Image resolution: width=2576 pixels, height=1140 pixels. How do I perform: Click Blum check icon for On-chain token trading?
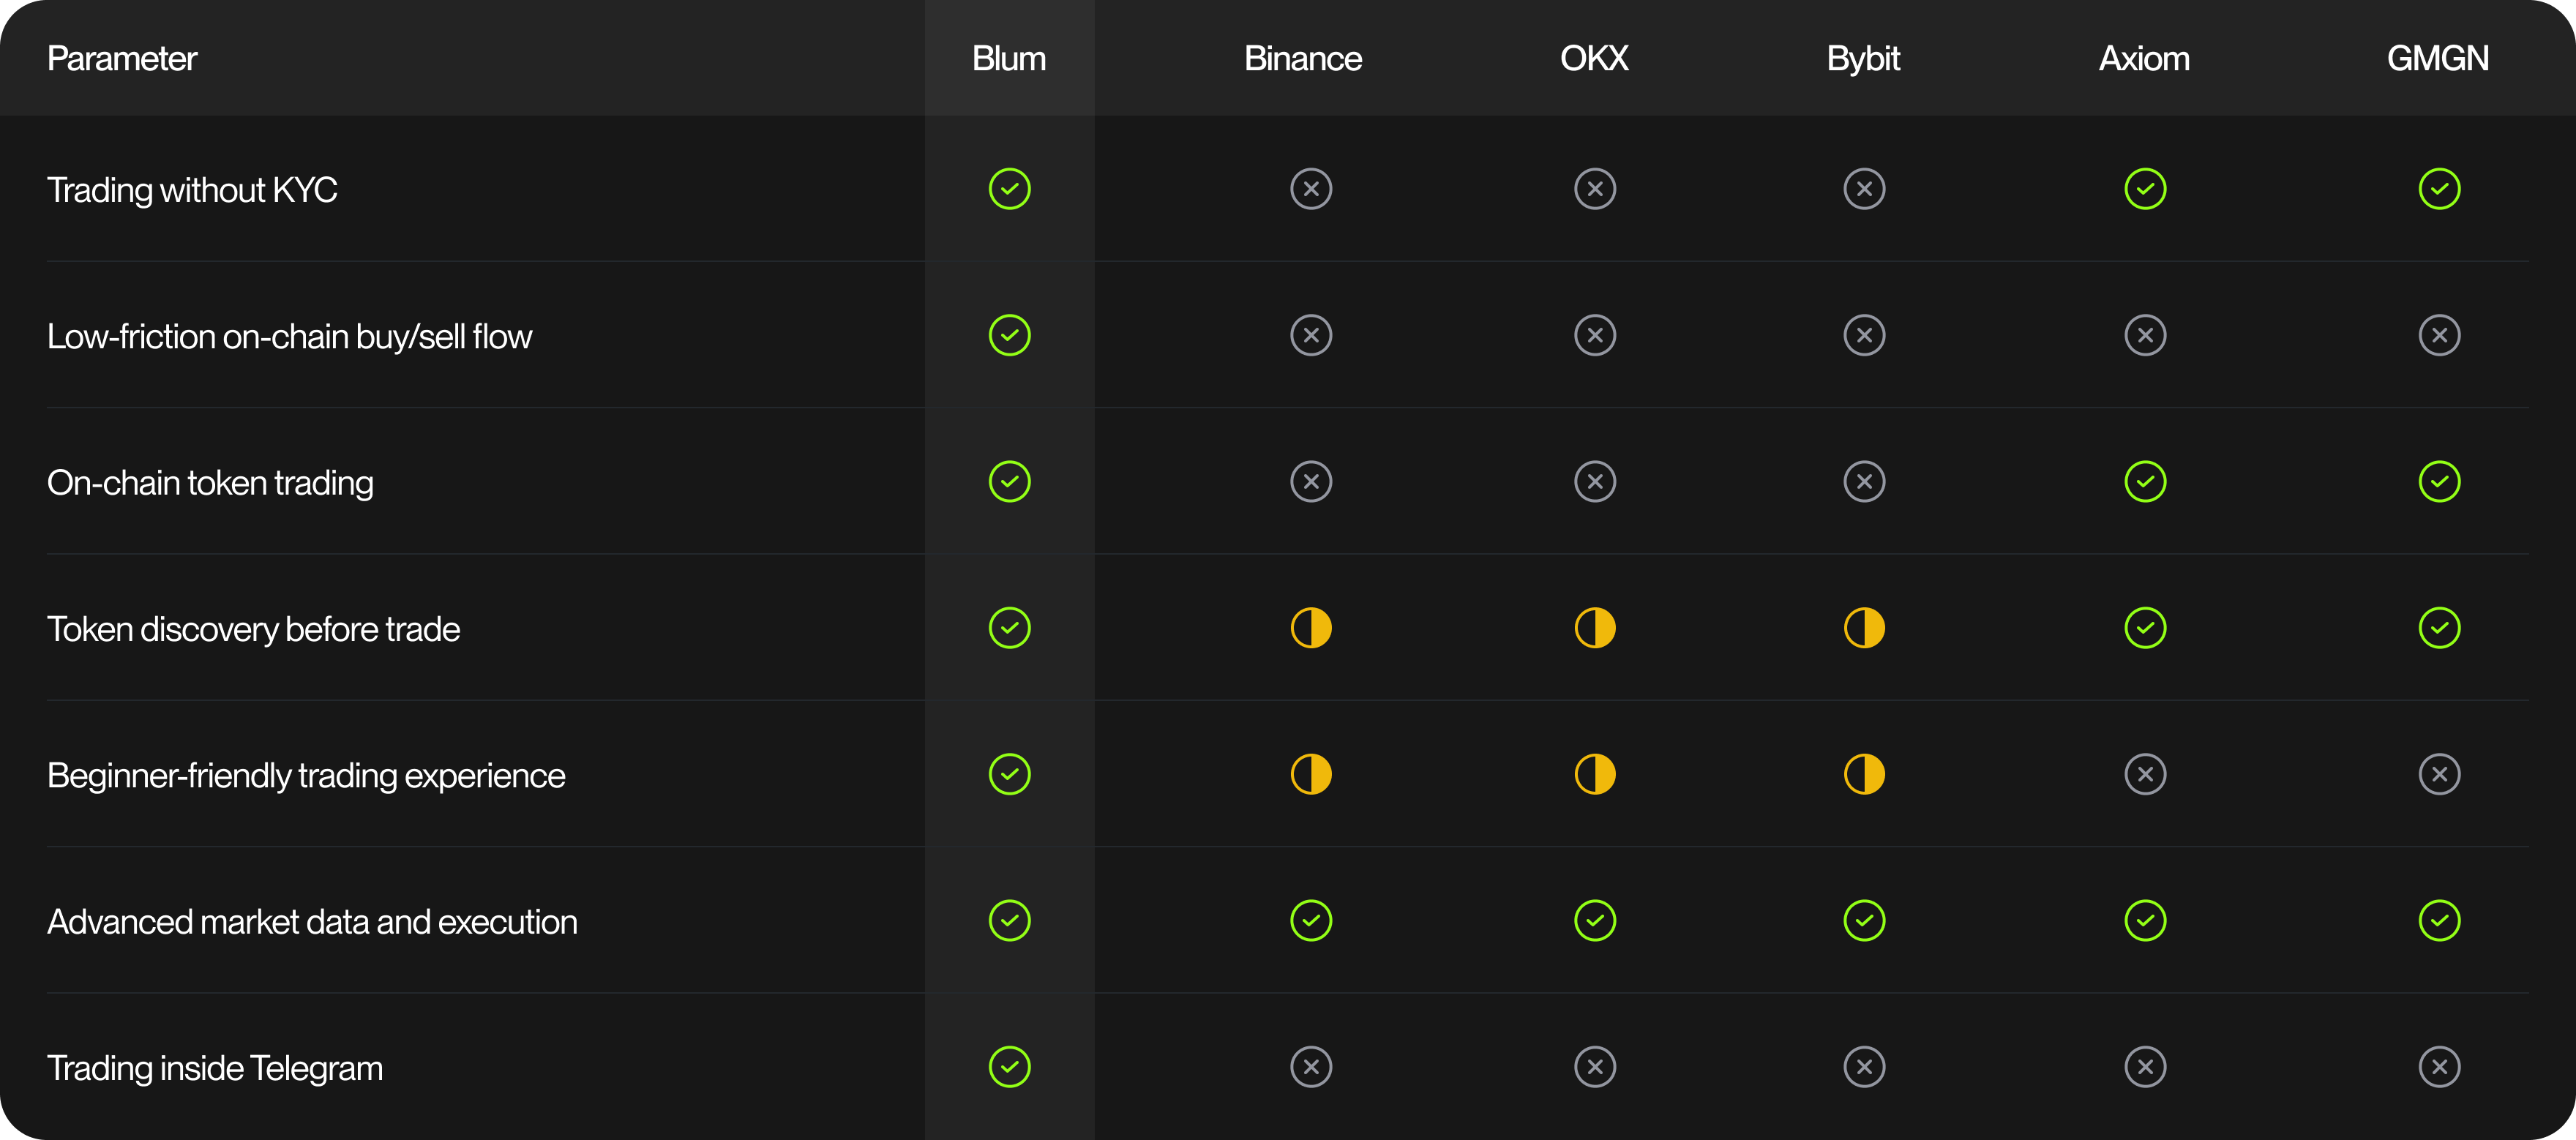[1009, 482]
